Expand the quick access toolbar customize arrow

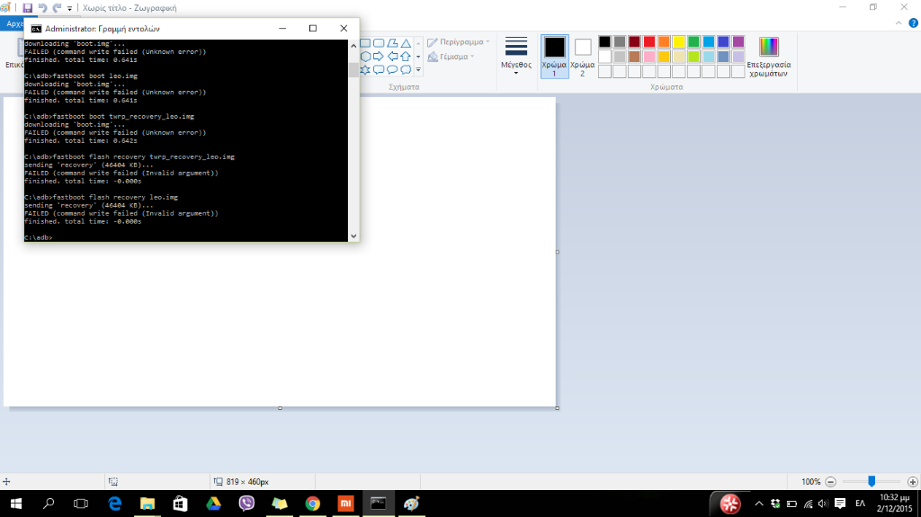pyautogui.click(x=70, y=7)
